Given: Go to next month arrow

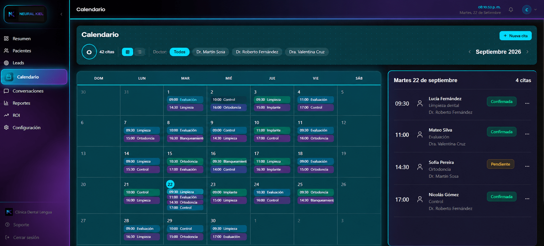Looking at the screenshot, I should pos(527,52).
